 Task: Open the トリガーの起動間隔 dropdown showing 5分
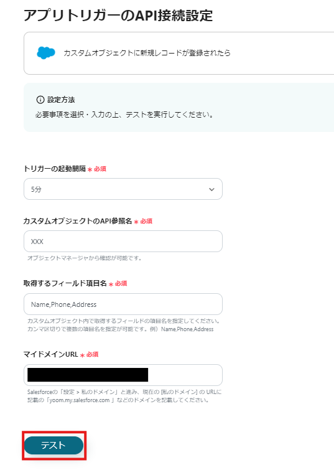point(123,189)
